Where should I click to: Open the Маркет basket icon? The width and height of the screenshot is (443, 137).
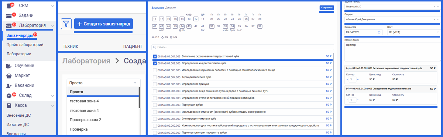10,75
